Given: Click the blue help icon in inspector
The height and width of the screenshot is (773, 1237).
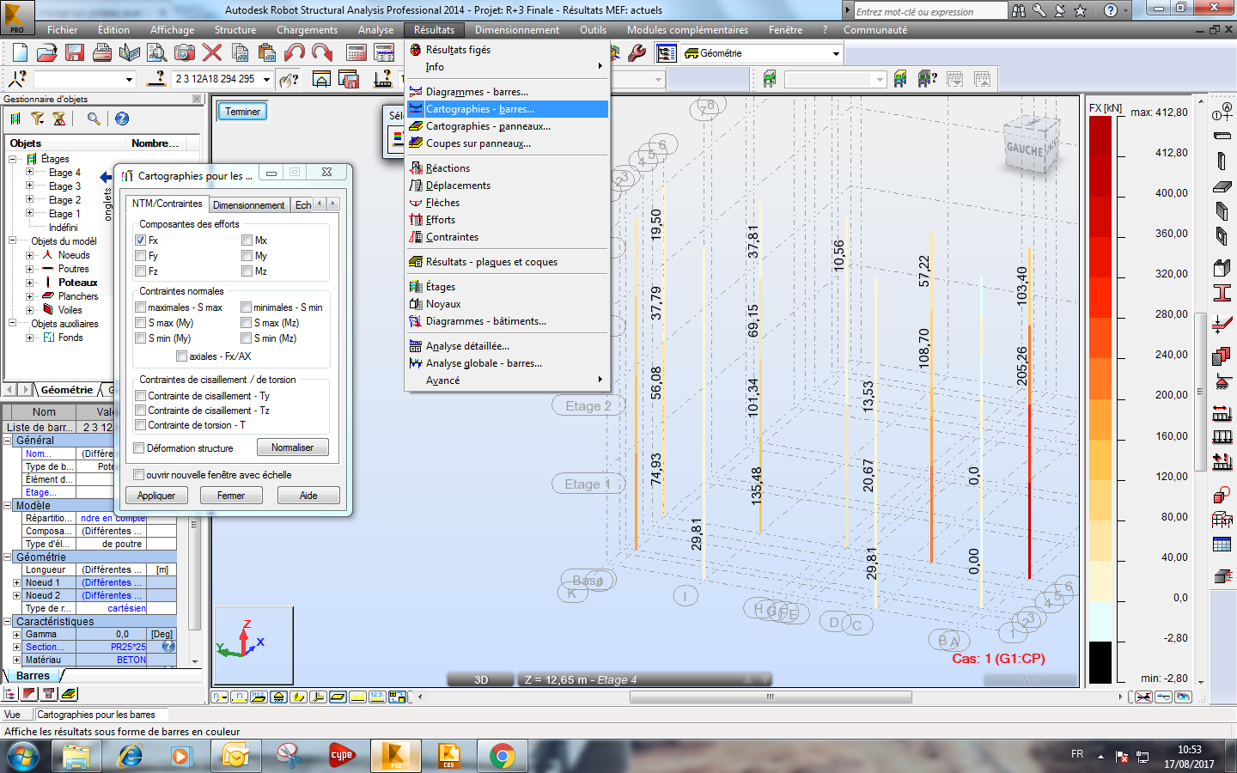Looking at the screenshot, I should 122,119.
